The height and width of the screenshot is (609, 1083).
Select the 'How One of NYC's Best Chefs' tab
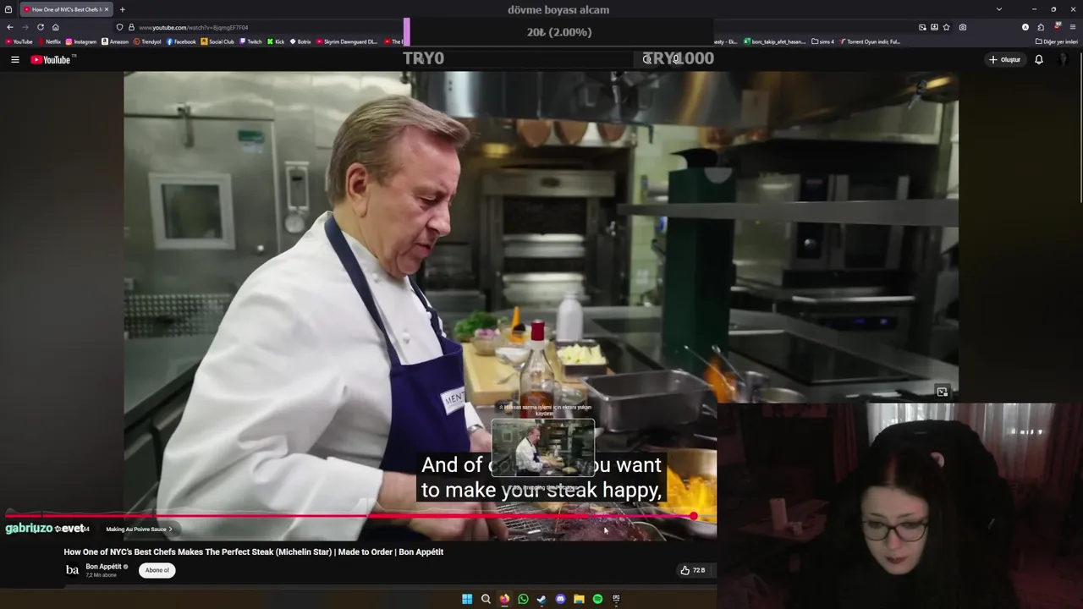click(66, 9)
